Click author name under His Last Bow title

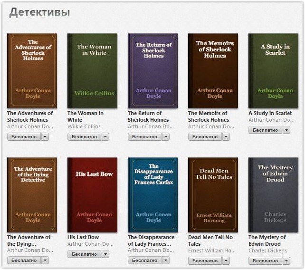[x=90, y=244]
